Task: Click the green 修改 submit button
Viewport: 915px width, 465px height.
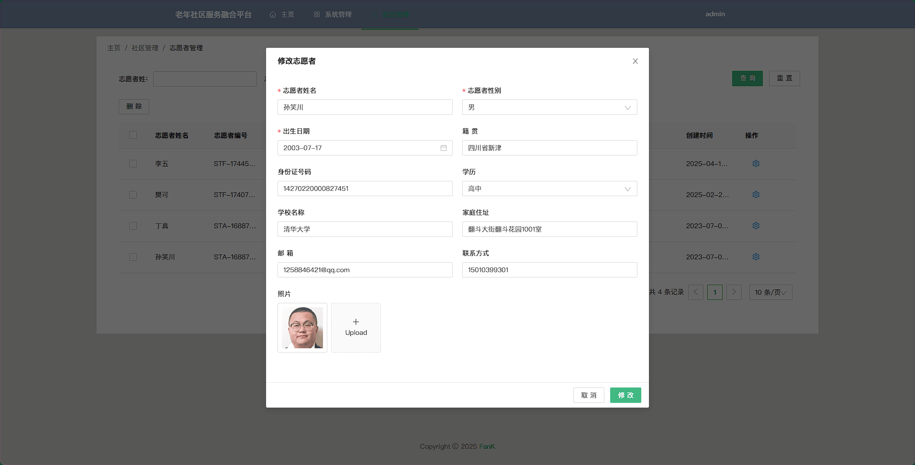Action: pyautogui.click(x=625, y=395)
